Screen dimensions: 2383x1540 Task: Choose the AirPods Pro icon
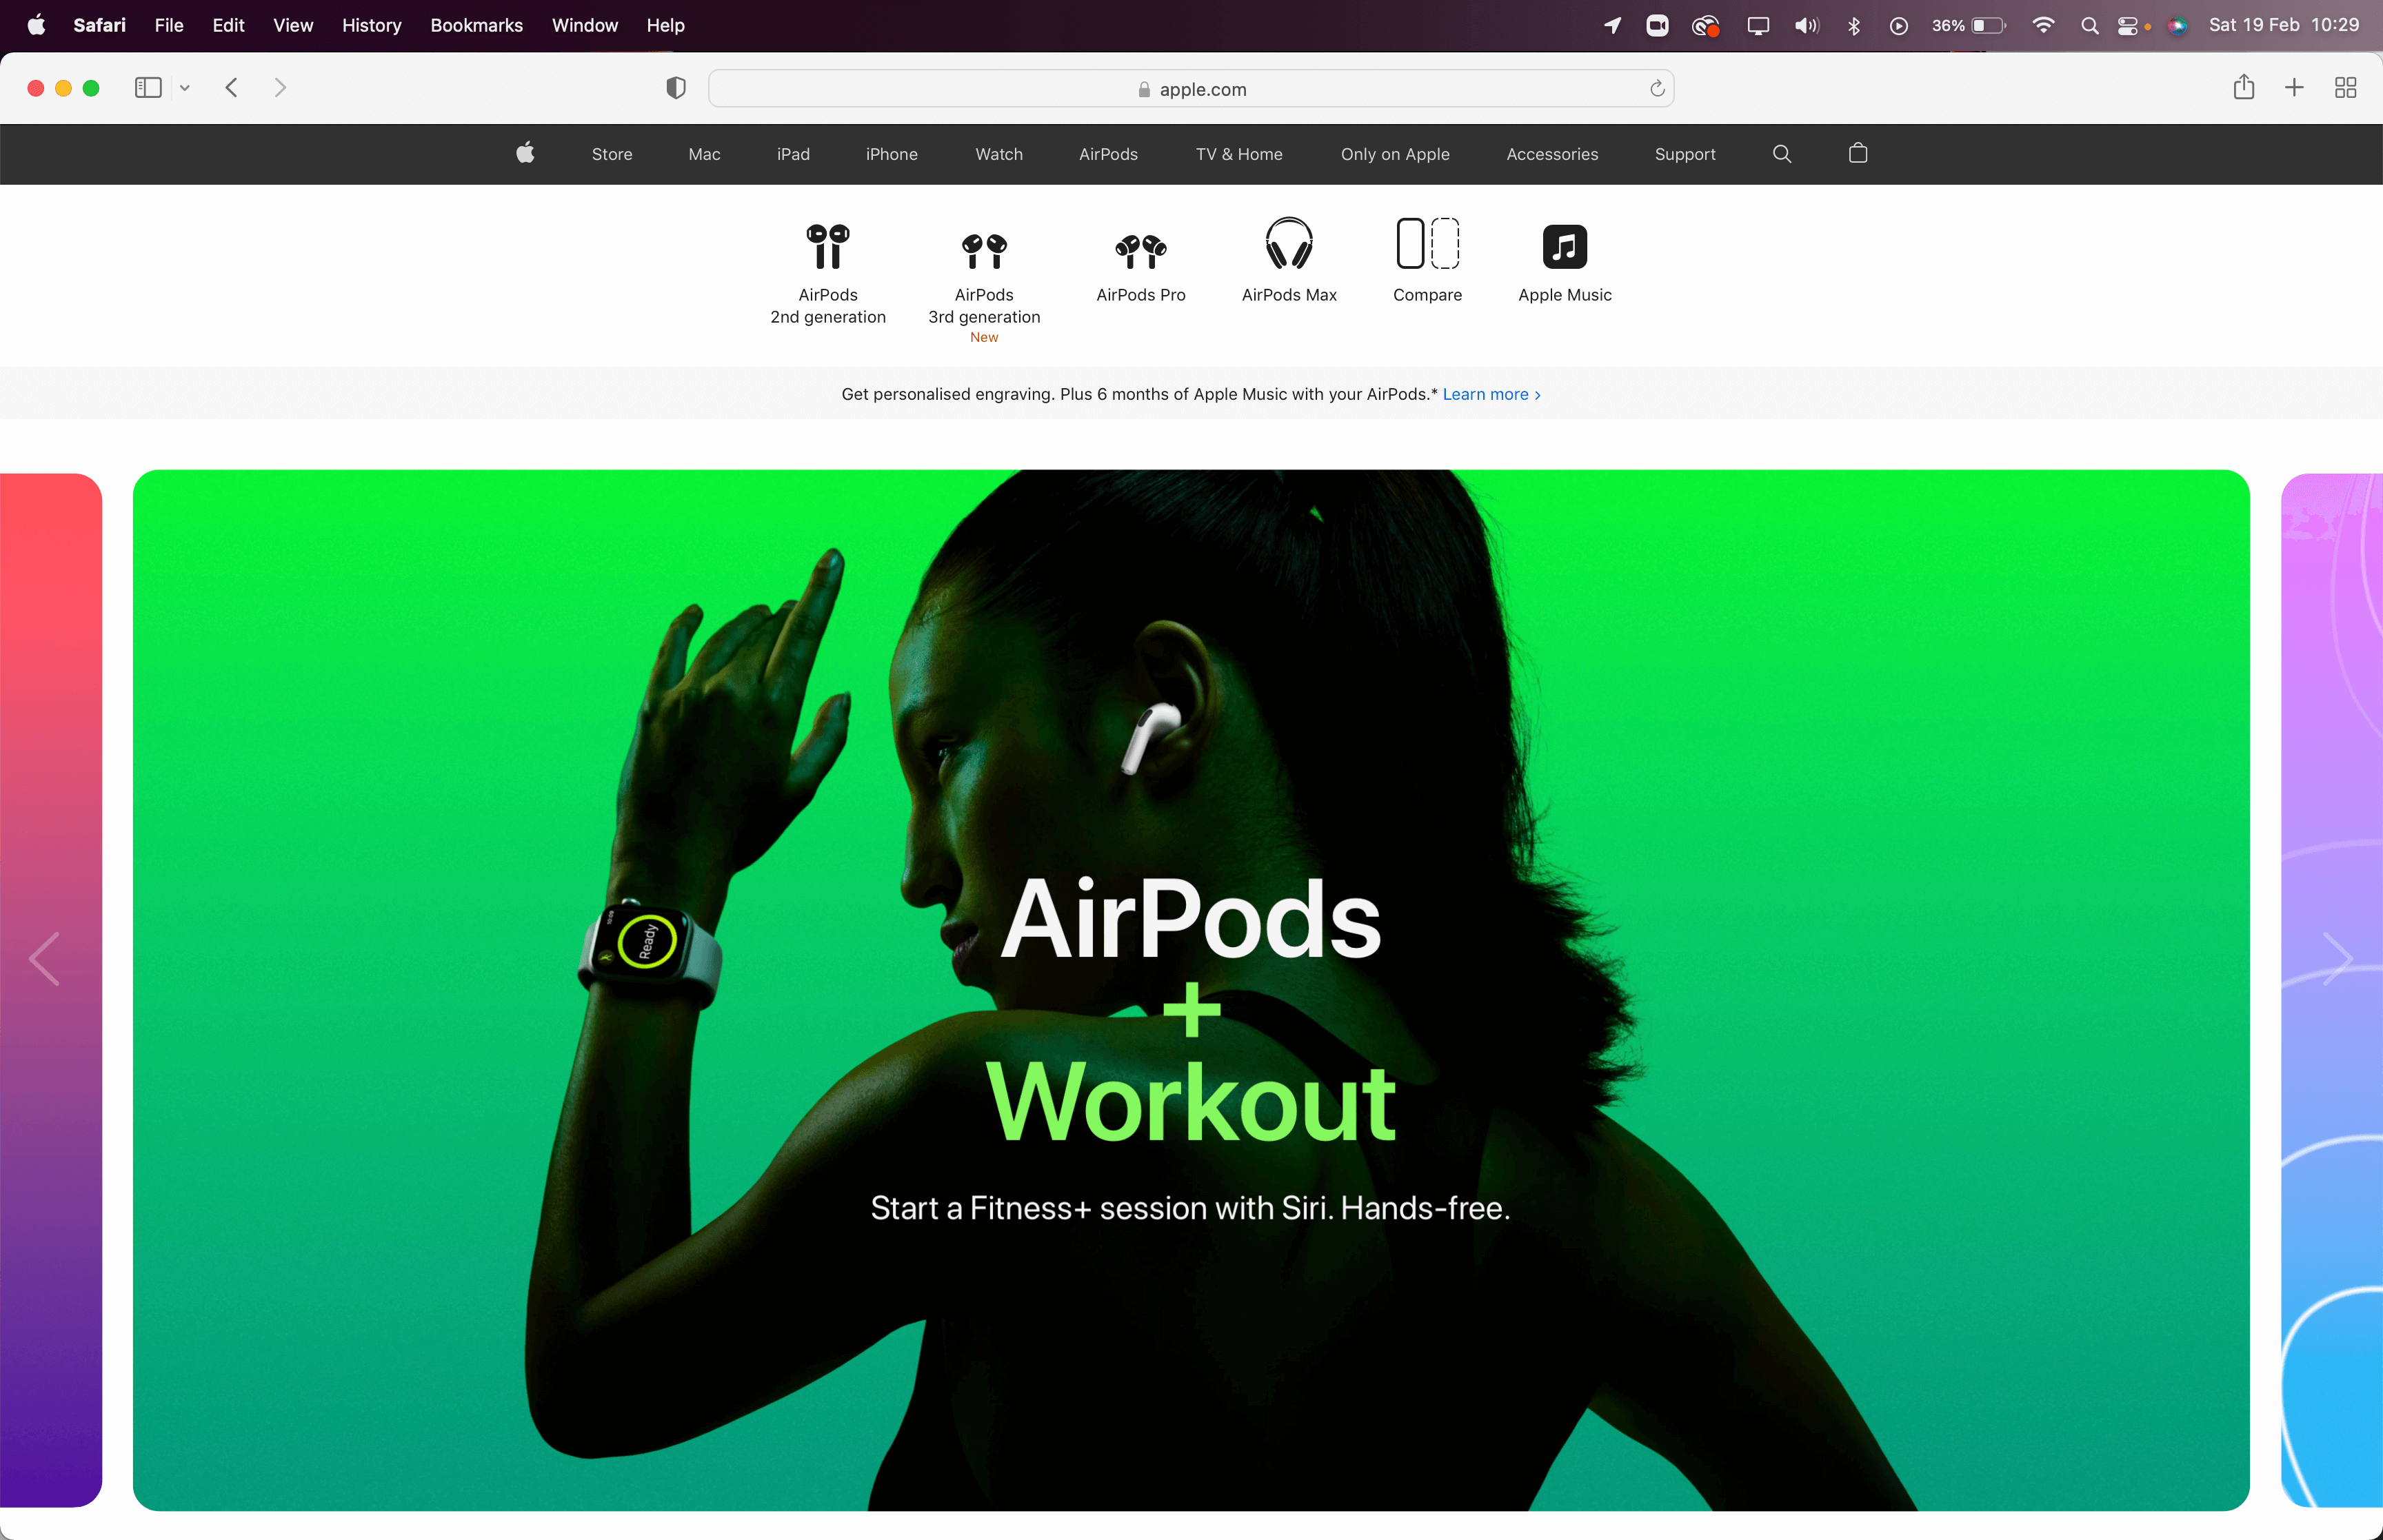tap(1141, 252)
